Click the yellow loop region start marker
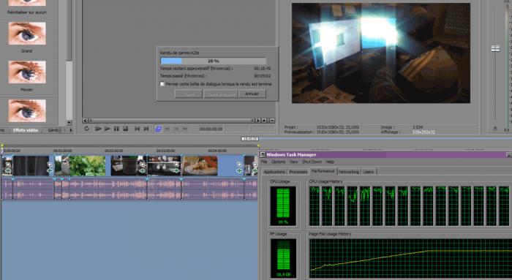The width and height of the screenshot is (512, 280). pos(3,146)
